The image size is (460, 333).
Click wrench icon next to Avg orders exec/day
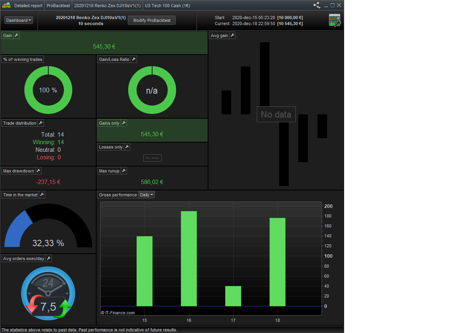pos(49,259)
